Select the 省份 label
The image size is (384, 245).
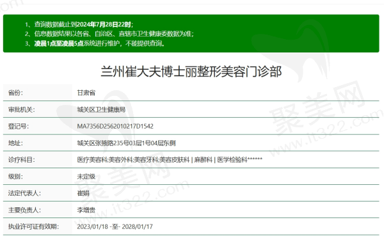click(15, 93)
